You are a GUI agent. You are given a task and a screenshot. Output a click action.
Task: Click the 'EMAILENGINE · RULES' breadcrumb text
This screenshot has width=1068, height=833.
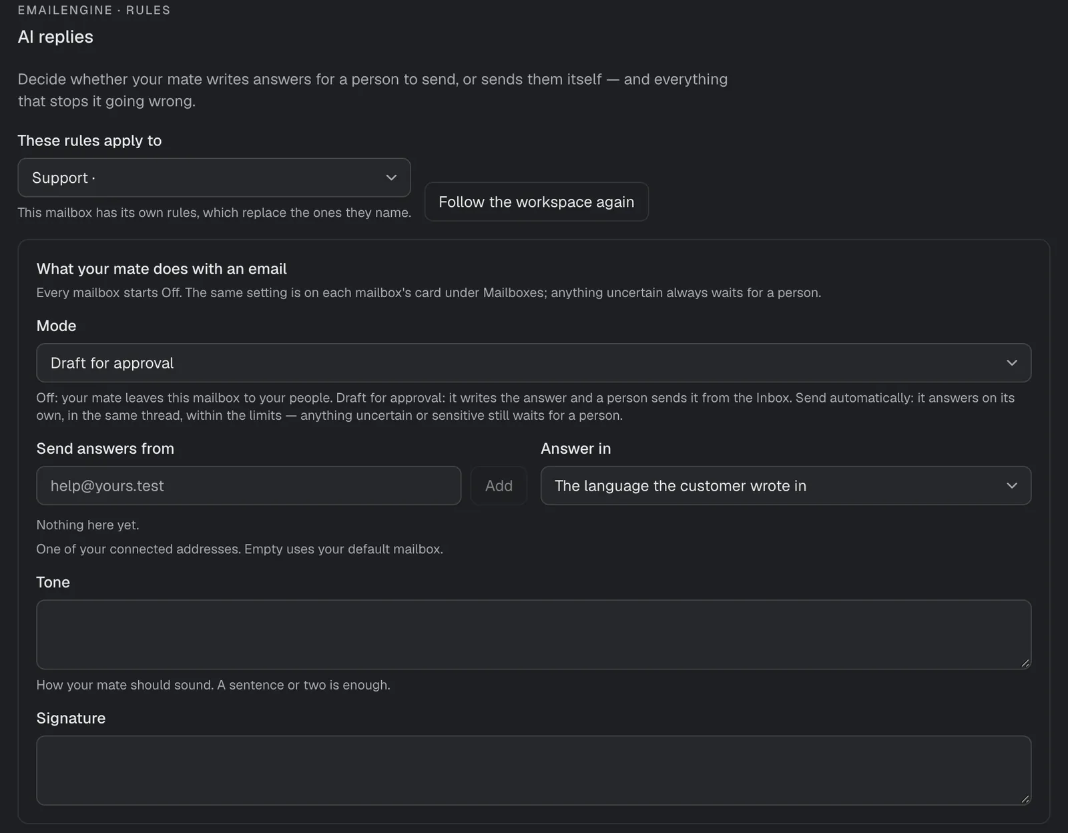(x=94, y=10)
